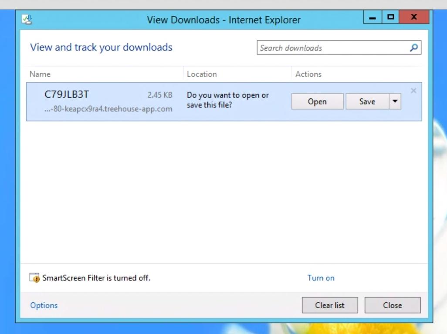Click the Actions column header

coord(308,74)
